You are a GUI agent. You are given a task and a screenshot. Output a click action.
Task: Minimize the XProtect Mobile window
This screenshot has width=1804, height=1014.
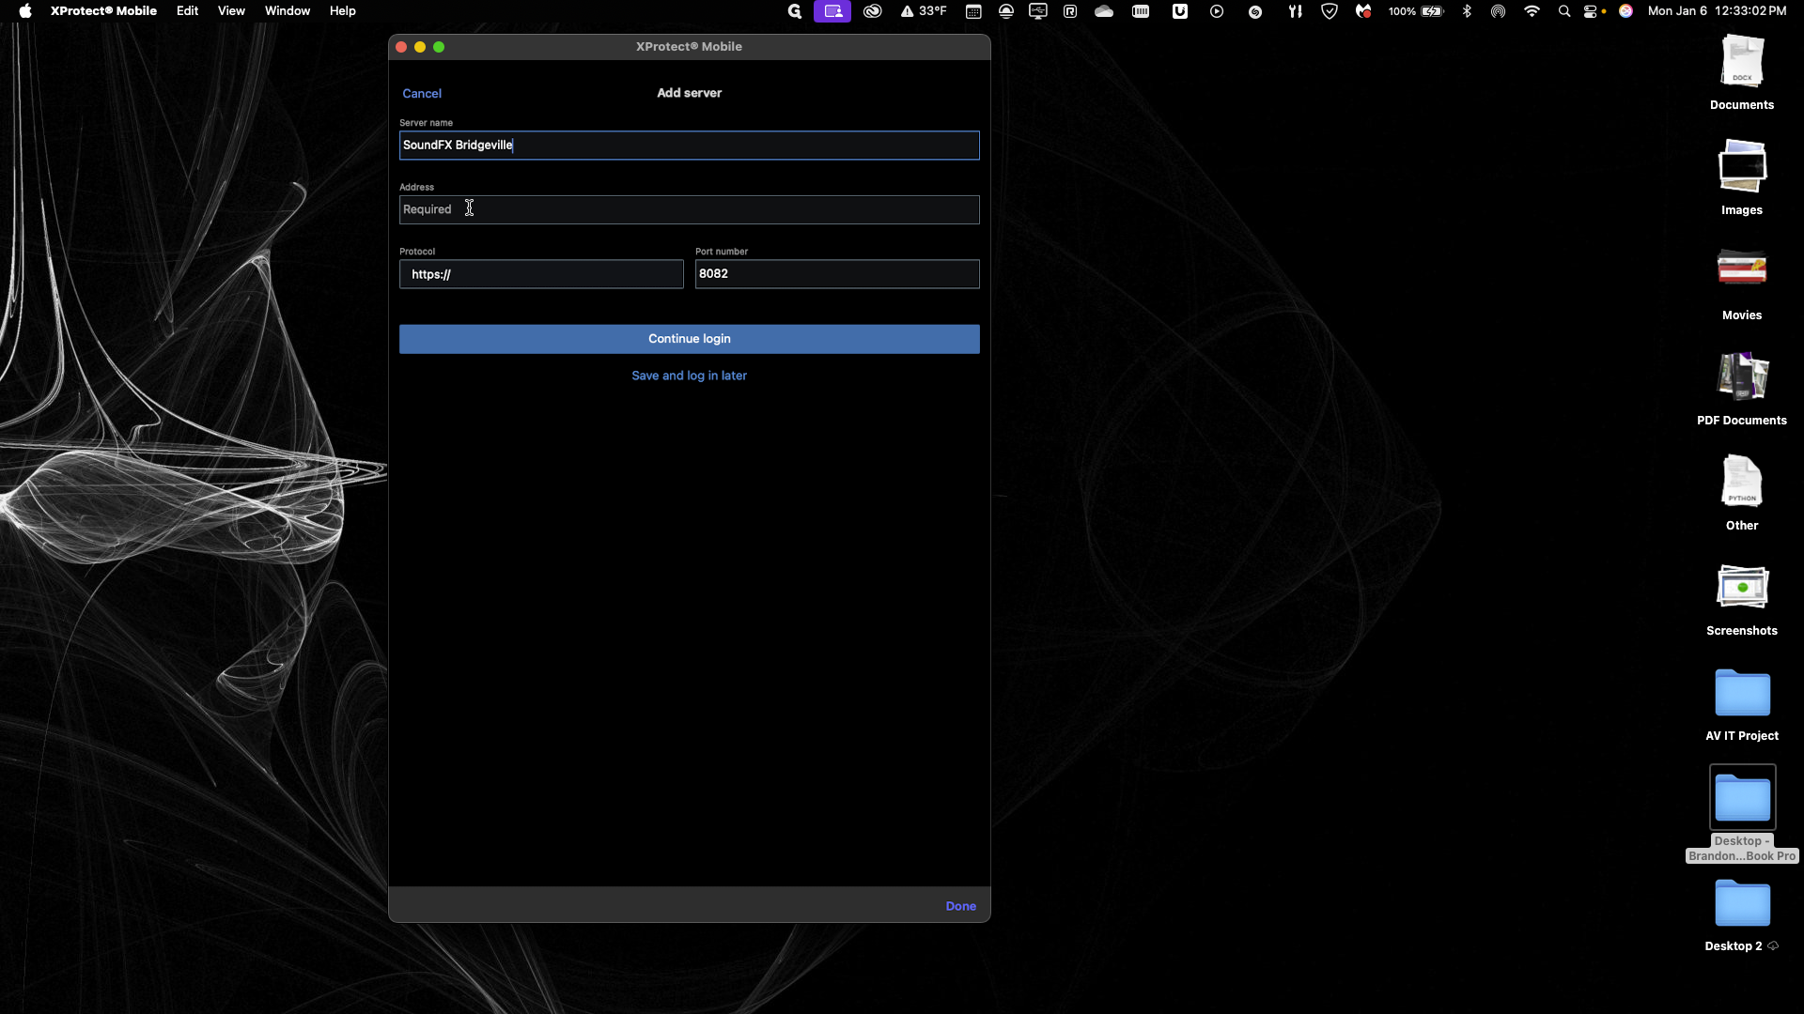[420, 47]
